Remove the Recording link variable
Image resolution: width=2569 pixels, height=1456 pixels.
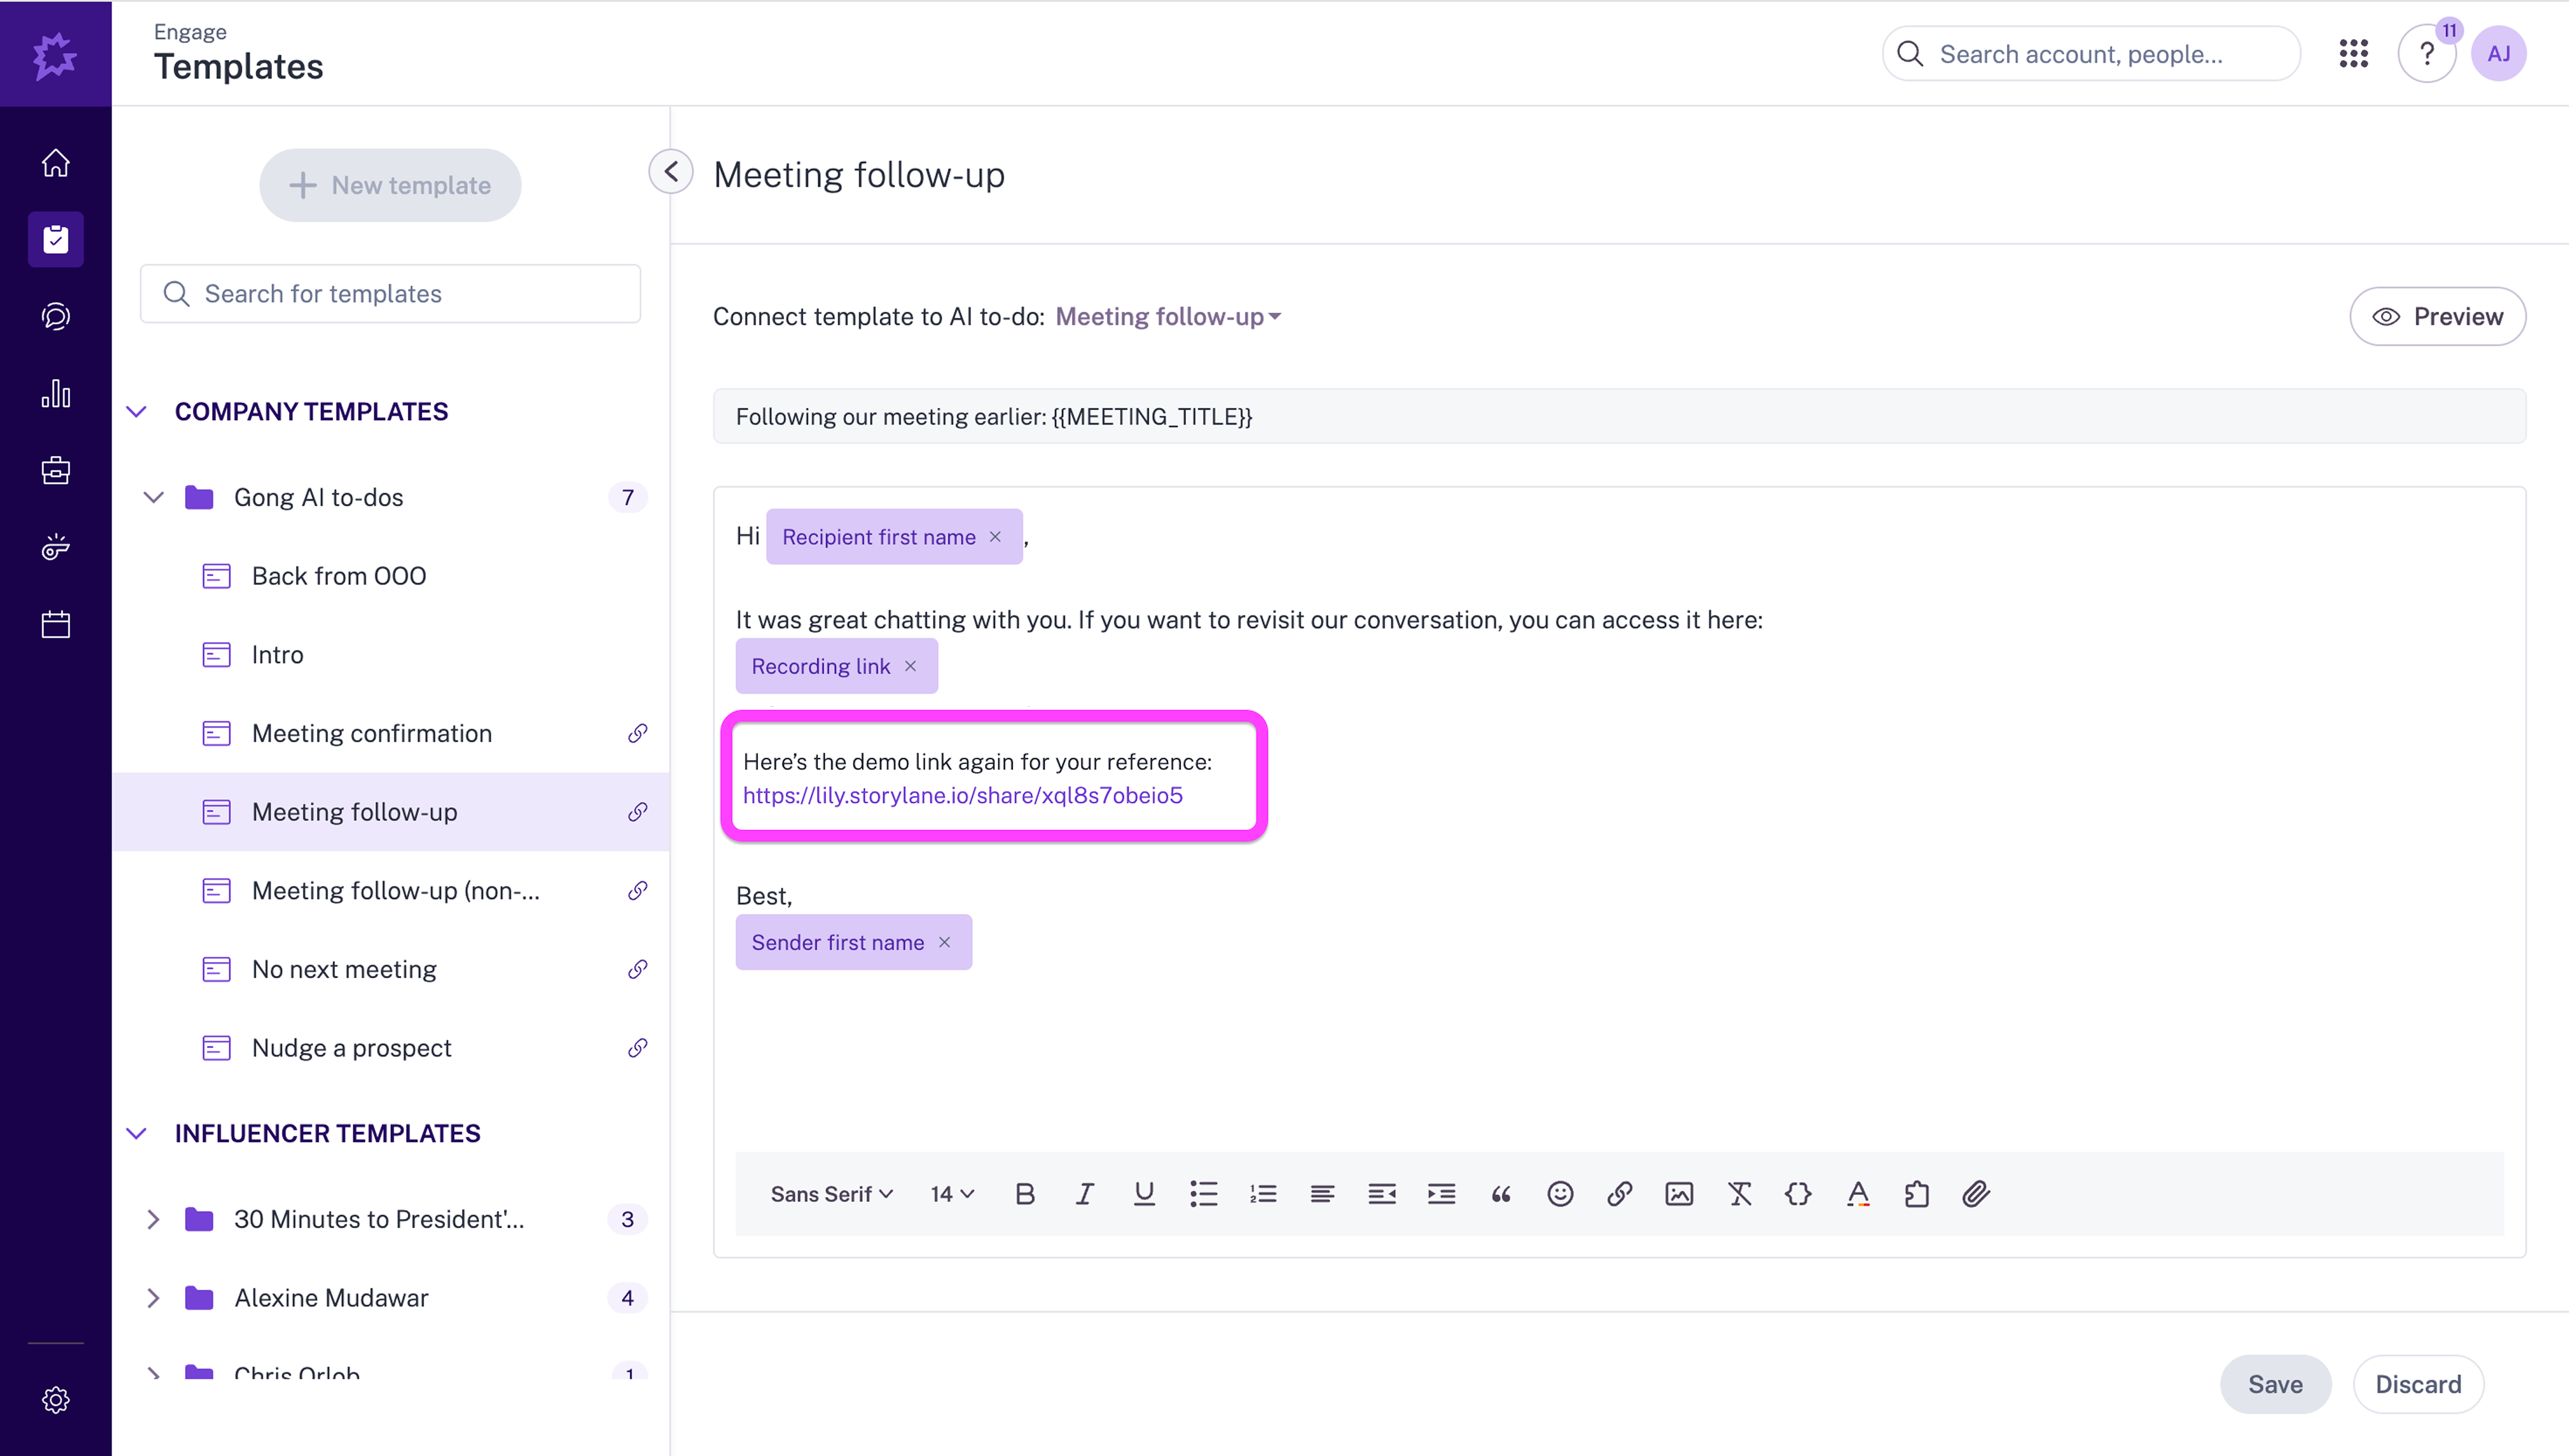coord(911,666)
